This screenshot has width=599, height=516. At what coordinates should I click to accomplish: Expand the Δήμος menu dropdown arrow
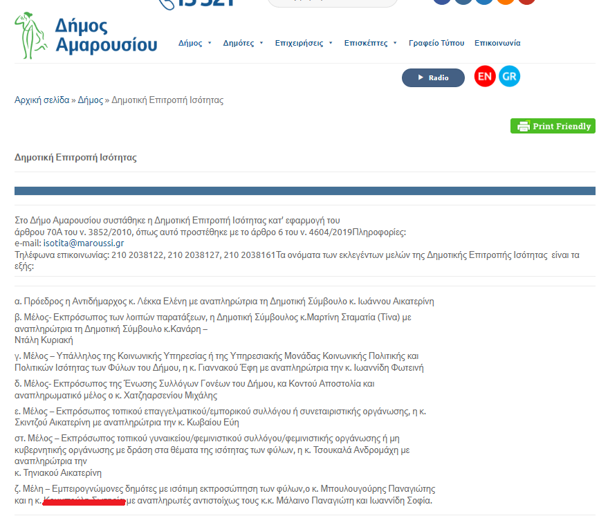coord(209,44)
